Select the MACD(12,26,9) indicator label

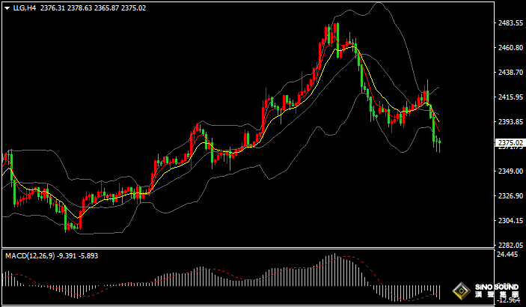[x=30, y=256]
